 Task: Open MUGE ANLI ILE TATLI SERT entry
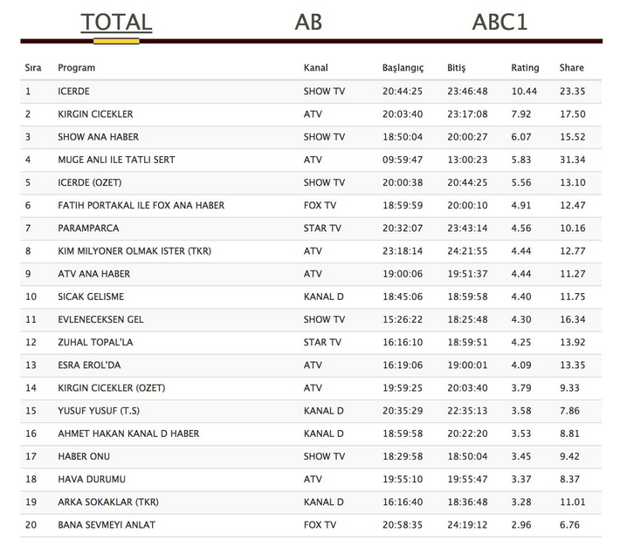(115, 160)
